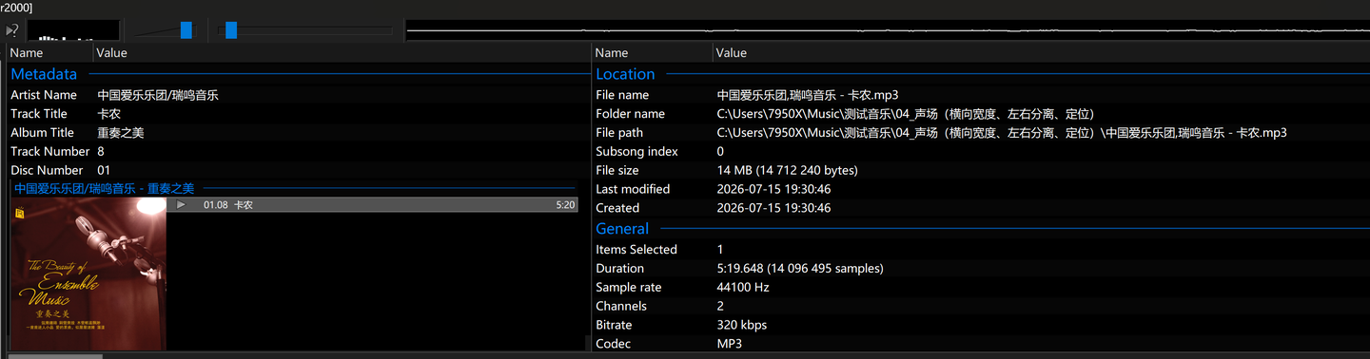Select the Codec label
Image resolution: width=1370 pixels, height=359 pixels.
point(613,344)
